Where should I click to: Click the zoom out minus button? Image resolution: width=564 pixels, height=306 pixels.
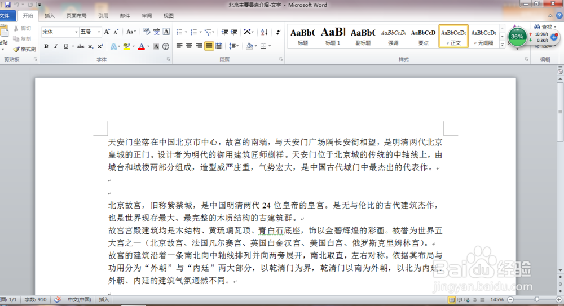tap(510, 300)
